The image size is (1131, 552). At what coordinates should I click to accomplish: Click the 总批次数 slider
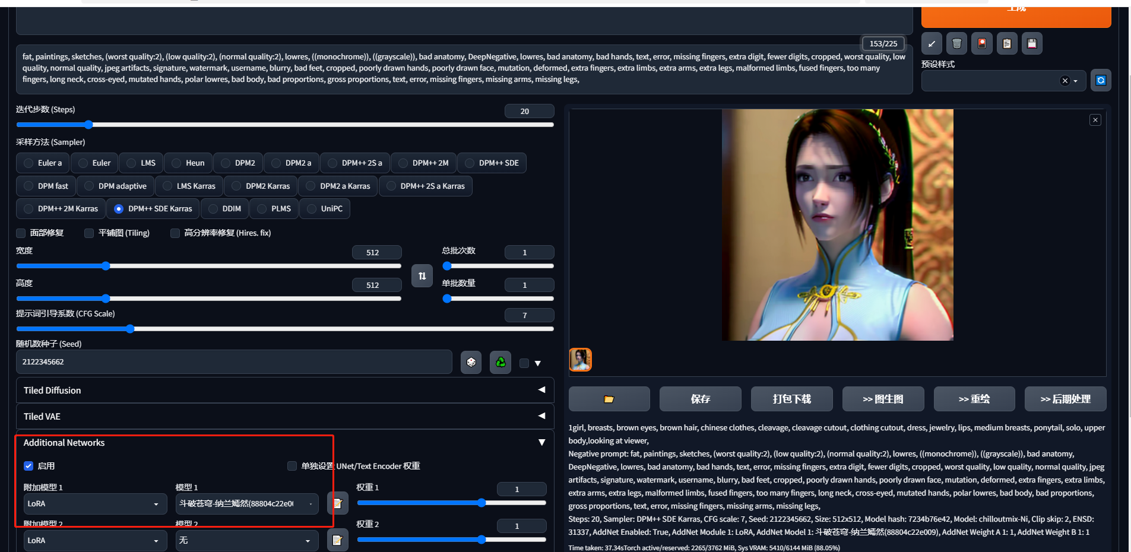[x=498, y=266]
